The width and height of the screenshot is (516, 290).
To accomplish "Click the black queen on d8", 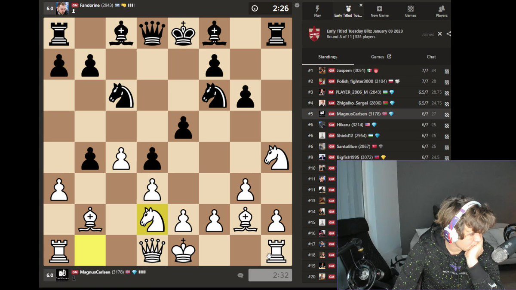I will 152,34.
